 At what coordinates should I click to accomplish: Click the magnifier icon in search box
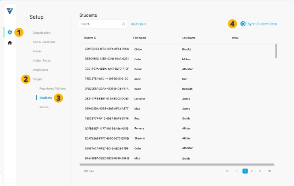click(123, 24)
